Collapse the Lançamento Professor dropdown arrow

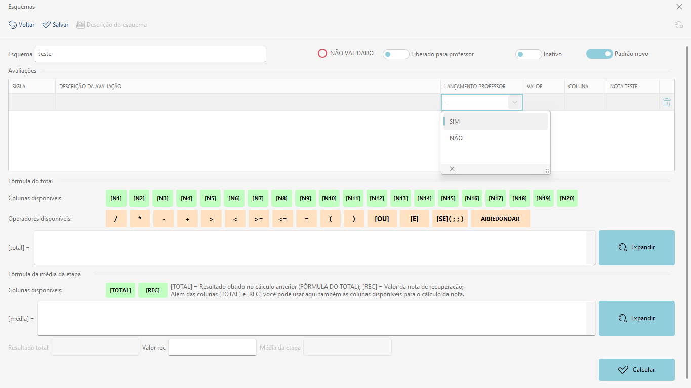click(x=515, y=102)
